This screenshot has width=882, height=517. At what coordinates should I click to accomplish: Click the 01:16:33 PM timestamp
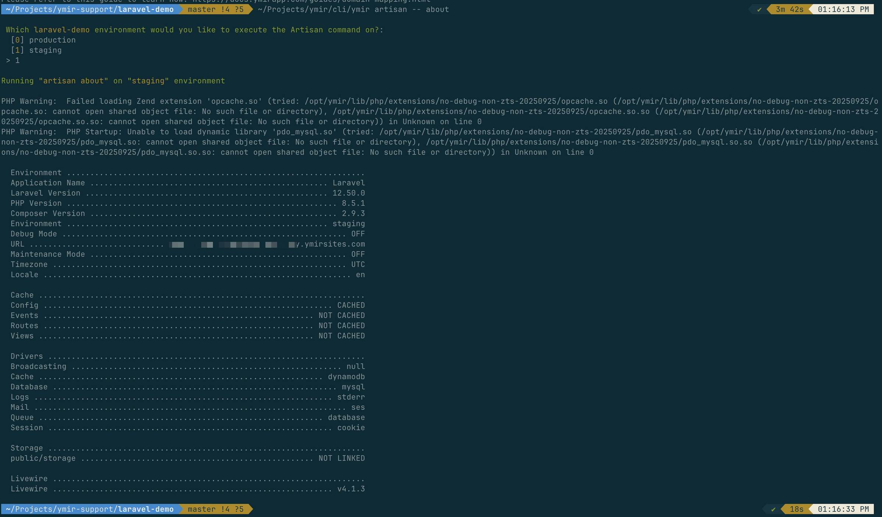tap(843, 509)
